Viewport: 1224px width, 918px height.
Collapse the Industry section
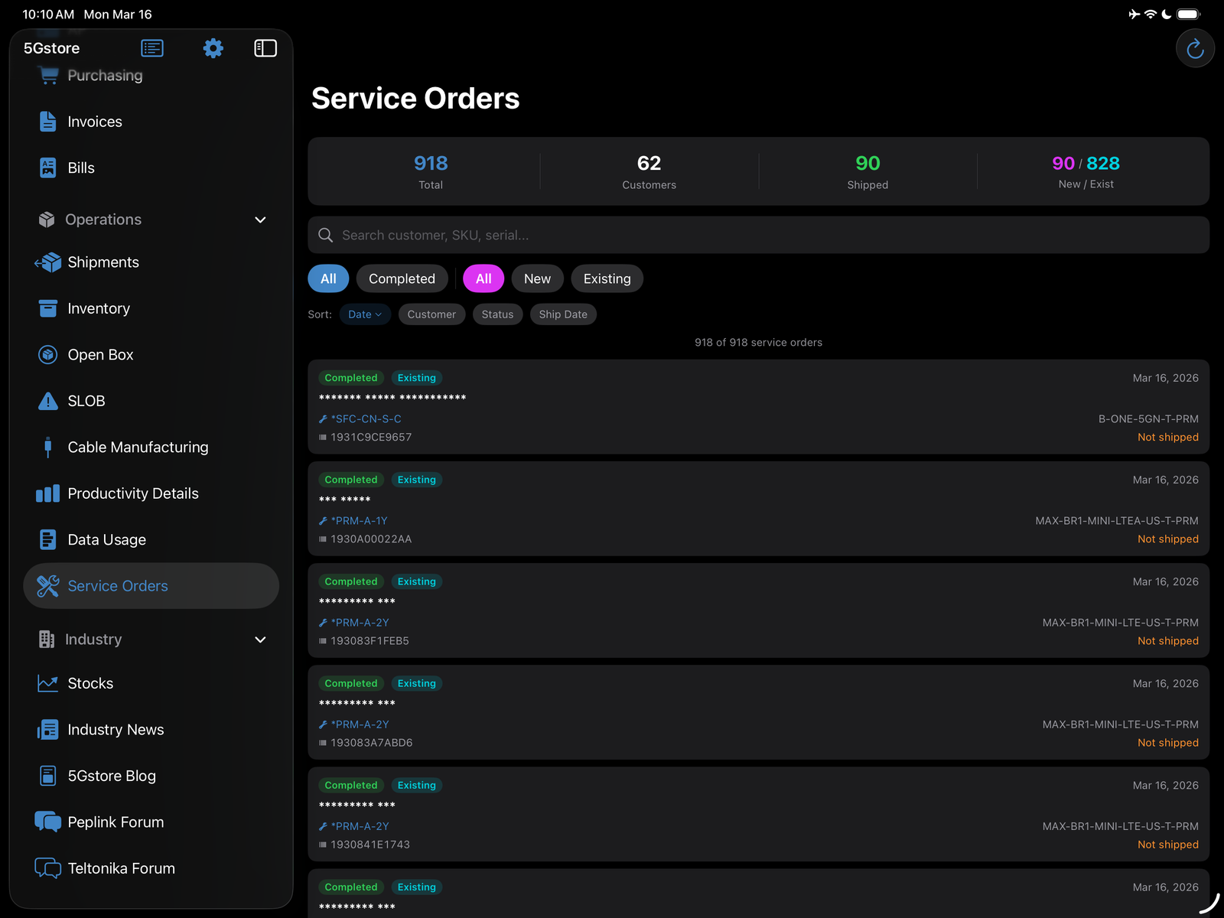coord(260,640)
